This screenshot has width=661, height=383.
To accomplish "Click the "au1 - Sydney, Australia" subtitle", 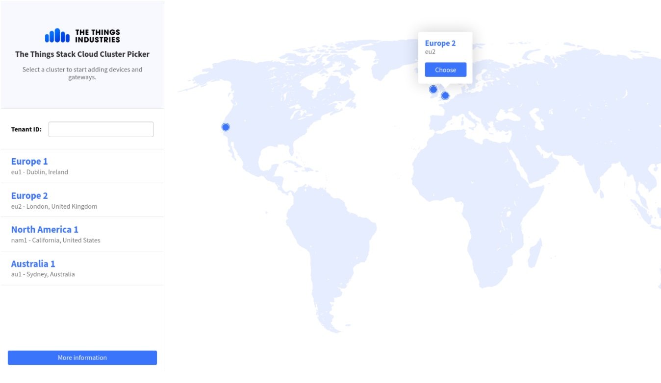I will tap(43, 274).
